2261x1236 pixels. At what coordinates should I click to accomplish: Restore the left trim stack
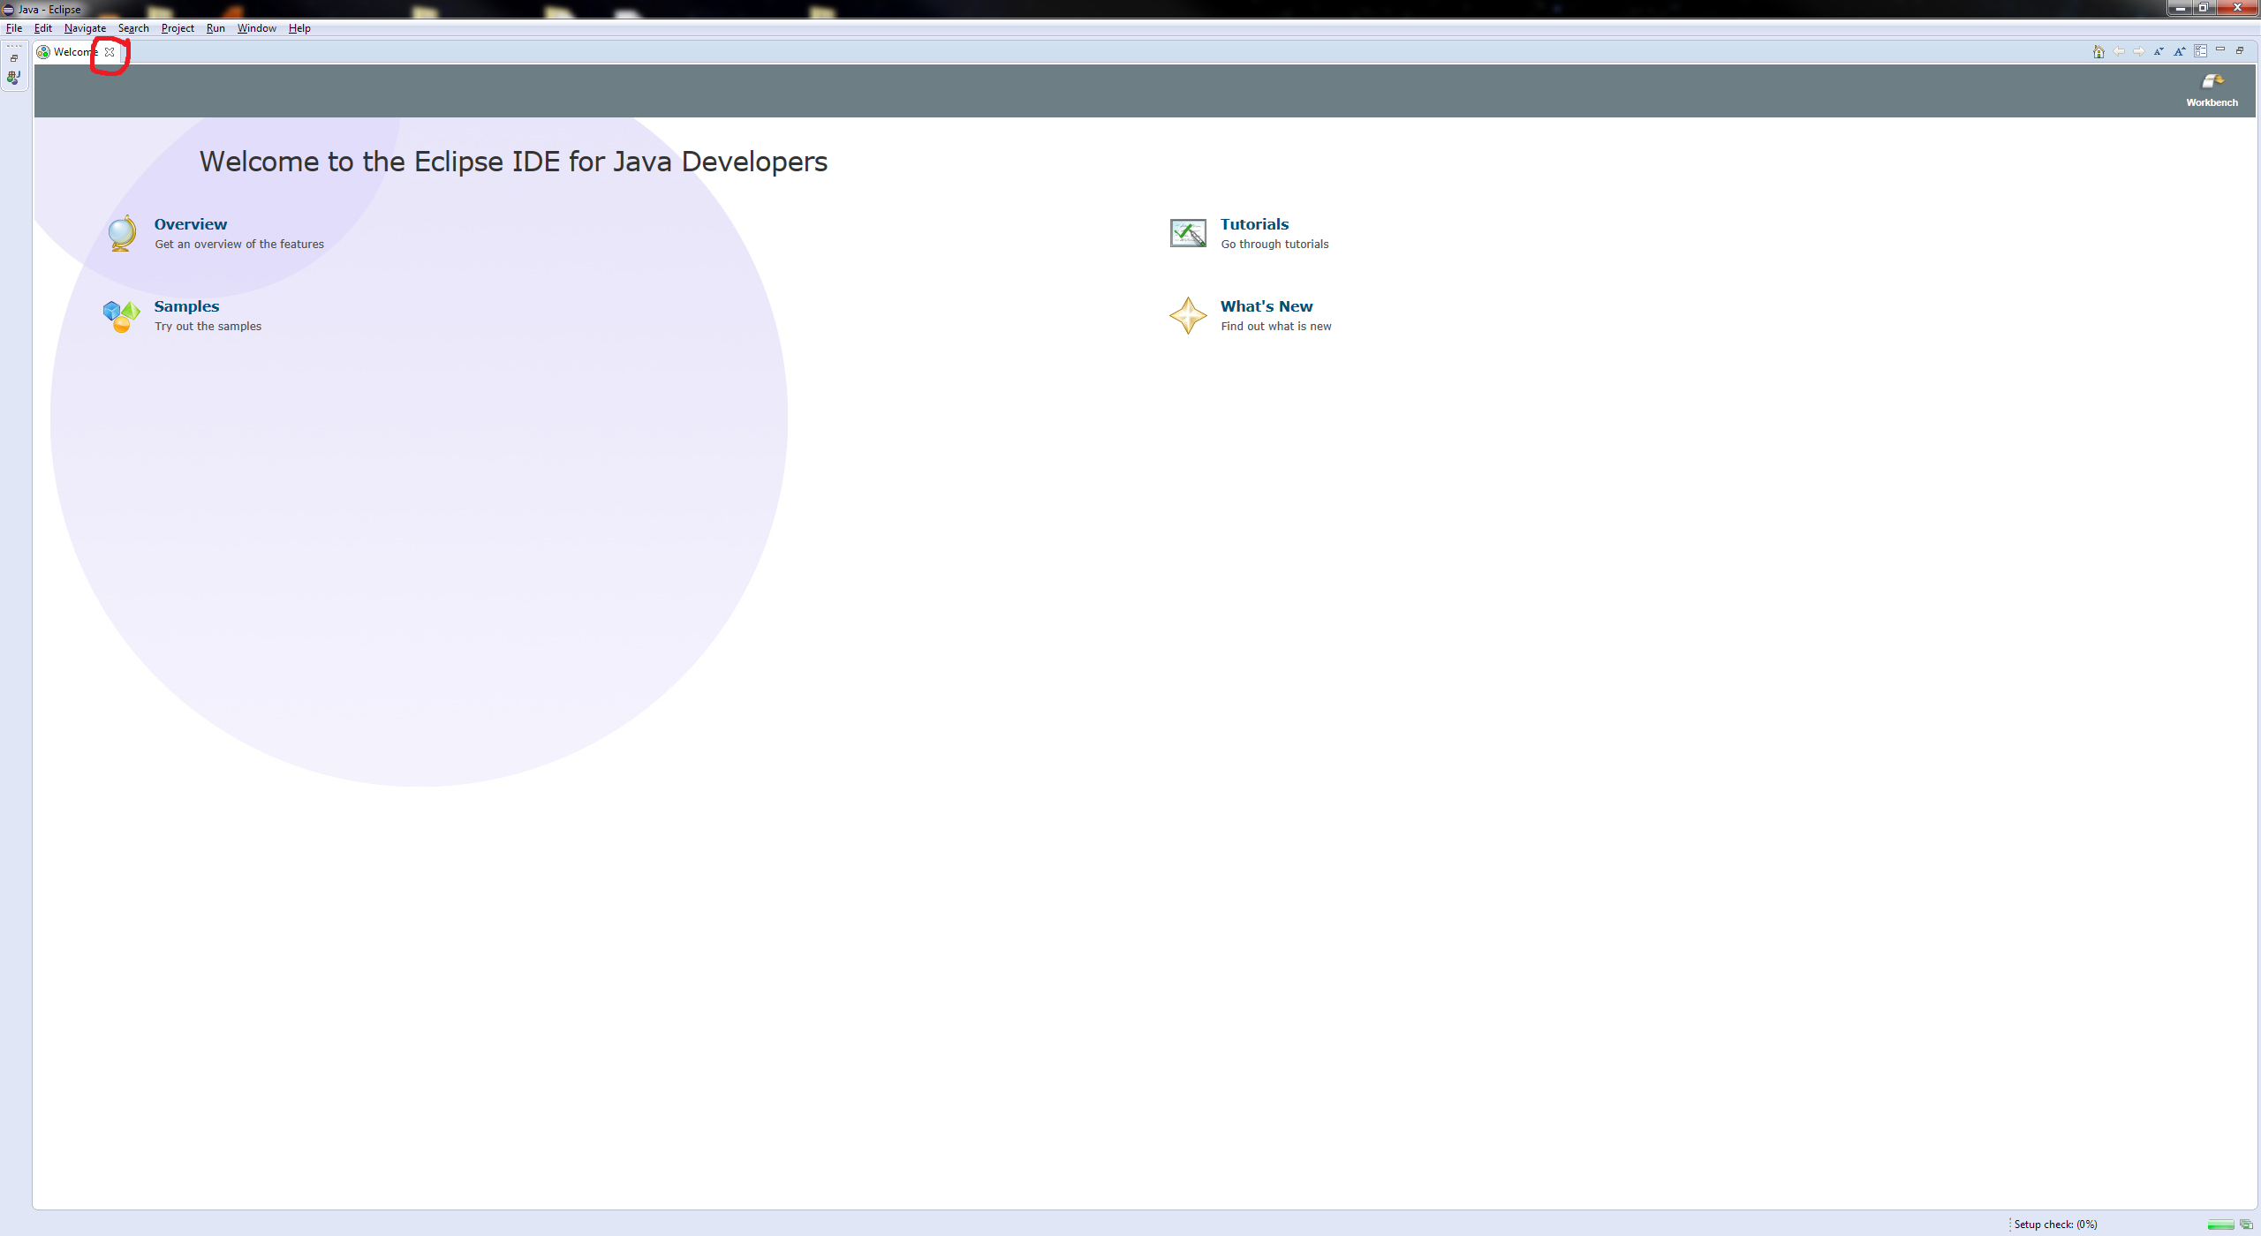[x=14, y=58]
